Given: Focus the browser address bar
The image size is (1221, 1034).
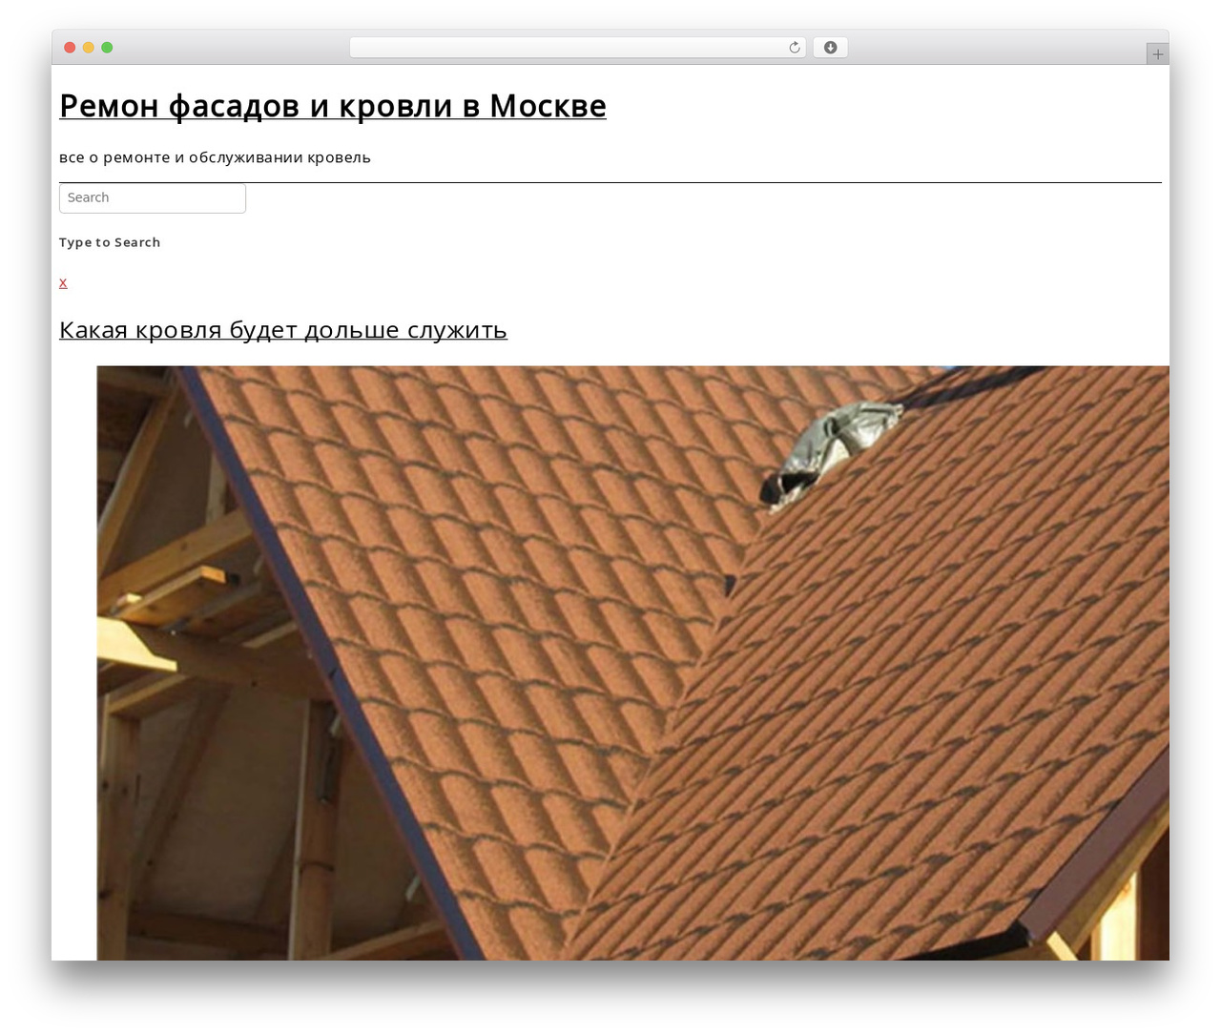Looking at the screenshot, I should click(577, 48).
